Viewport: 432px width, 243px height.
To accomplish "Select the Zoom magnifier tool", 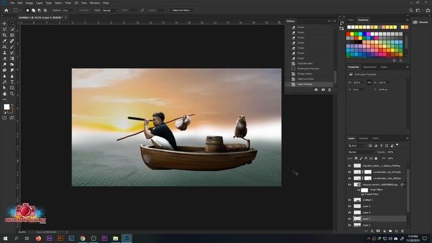I will click(x=12, y=94).
